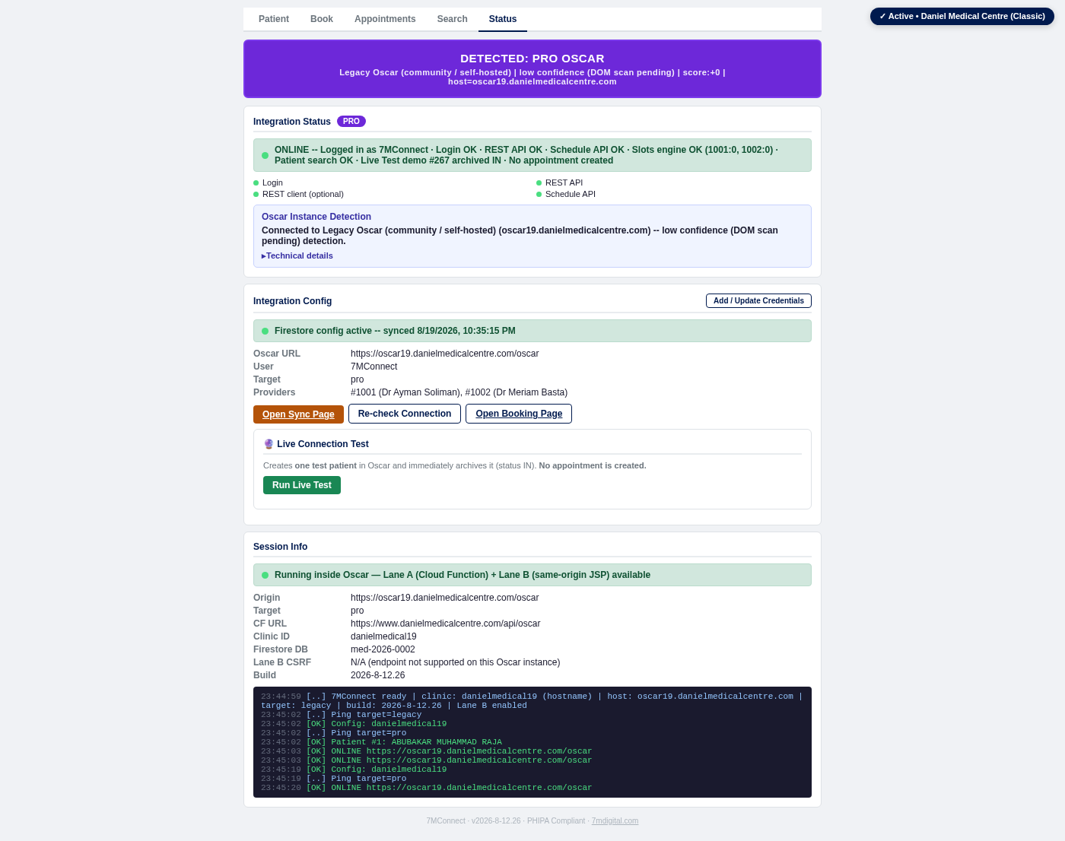The height and width of the screenshot is (841, 1065).
Task: Open Booking Page button
Action: click(x=519, y=414)
